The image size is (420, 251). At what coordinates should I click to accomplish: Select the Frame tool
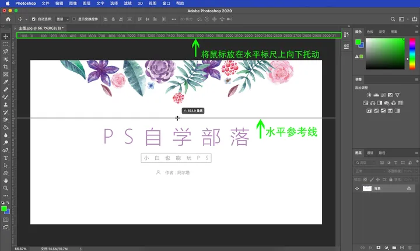click(6, 75)
